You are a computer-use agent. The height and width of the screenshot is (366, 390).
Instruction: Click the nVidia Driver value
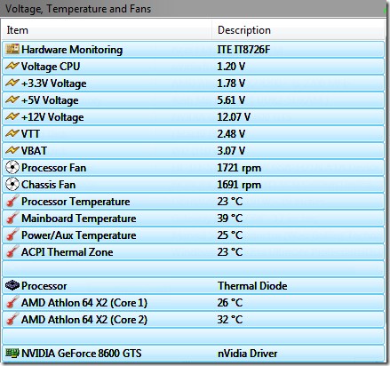tap(248, 354)
